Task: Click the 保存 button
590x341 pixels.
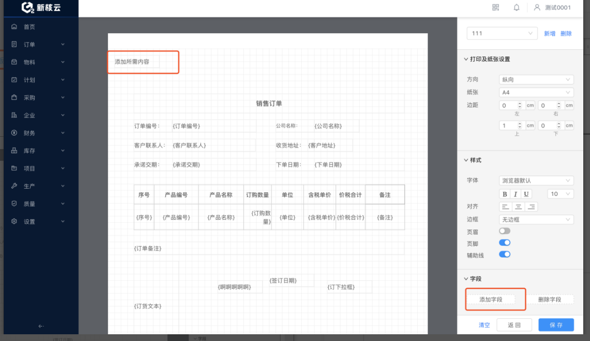Action: 556,325
